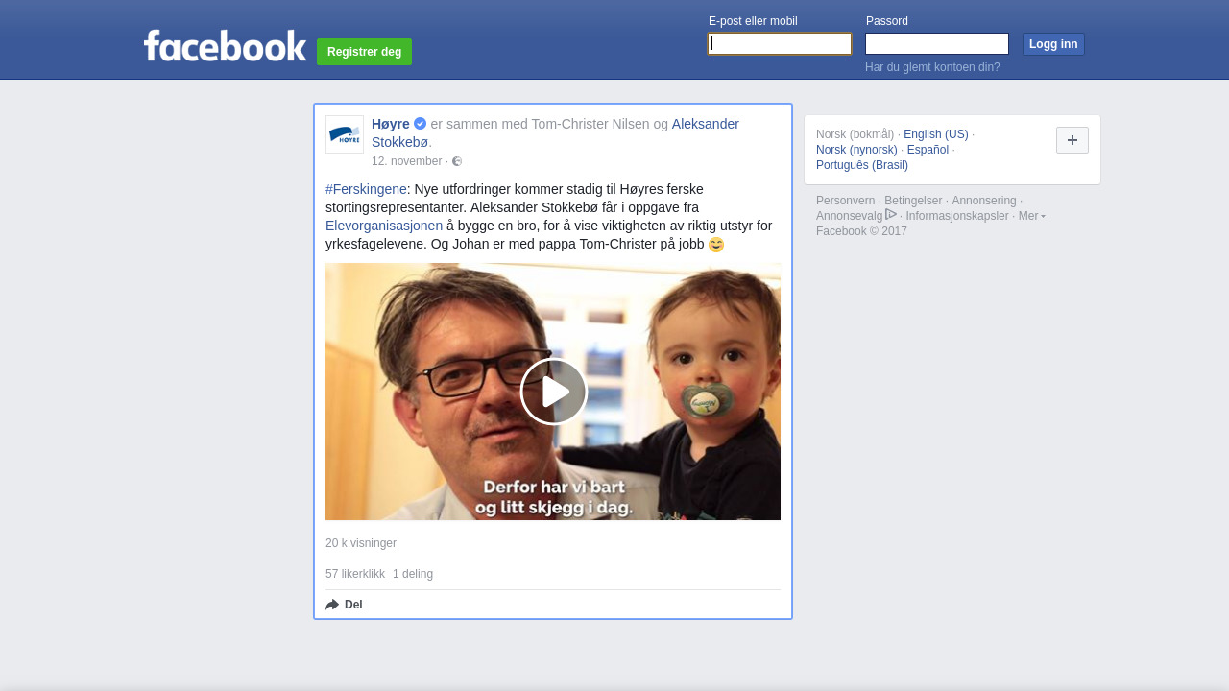The width and height of the screenshot is (1229, 691).
Task: Open Aleksander Stokkebø's profile link
Action: [x=555, y=133]
